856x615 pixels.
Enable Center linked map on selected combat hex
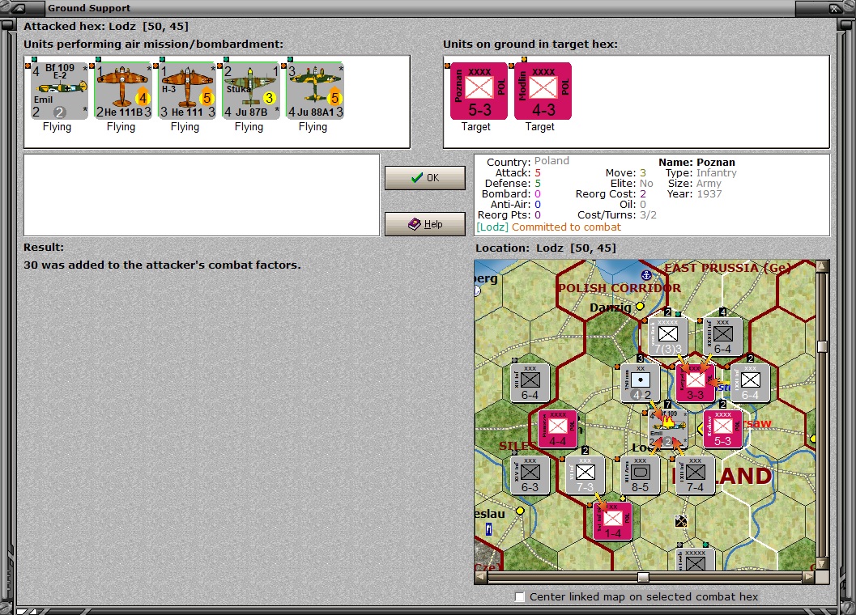coord(520,597)
